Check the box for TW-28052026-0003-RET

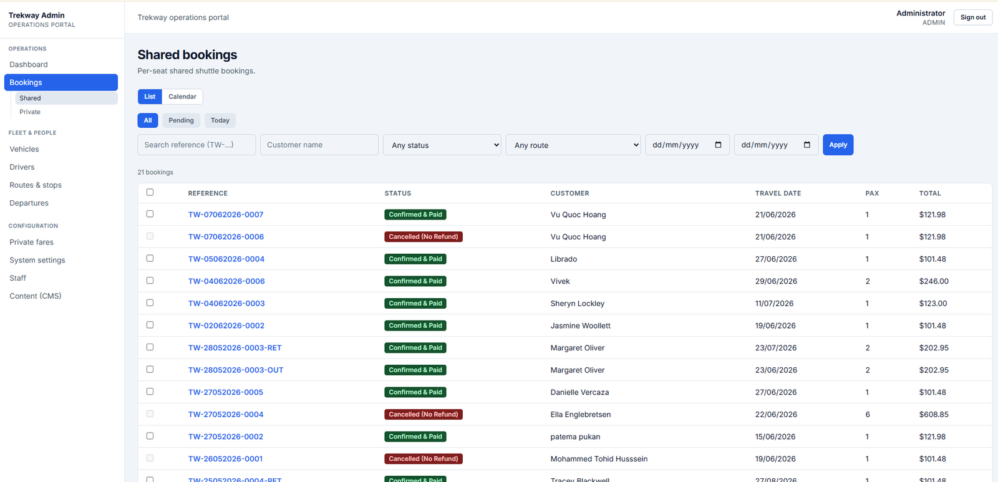150,347
